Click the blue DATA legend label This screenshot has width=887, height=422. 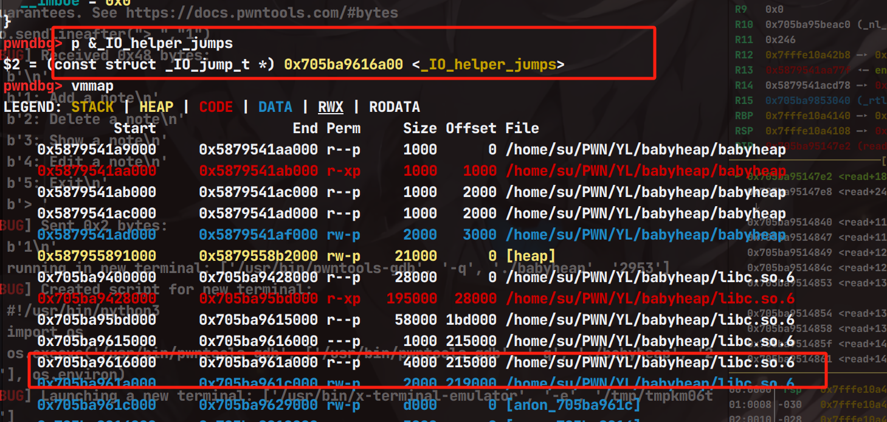(275, 107)
